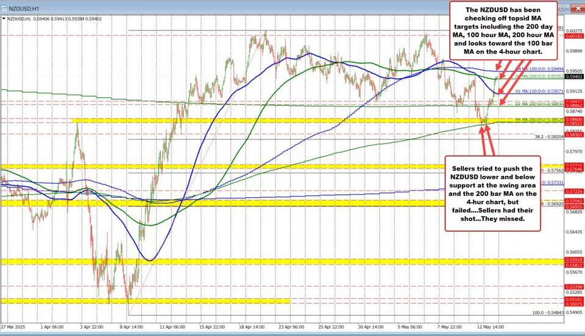Click the price scale value 0.60275
585x336 pixels.
pyautogui.click(x=574, y=31)
